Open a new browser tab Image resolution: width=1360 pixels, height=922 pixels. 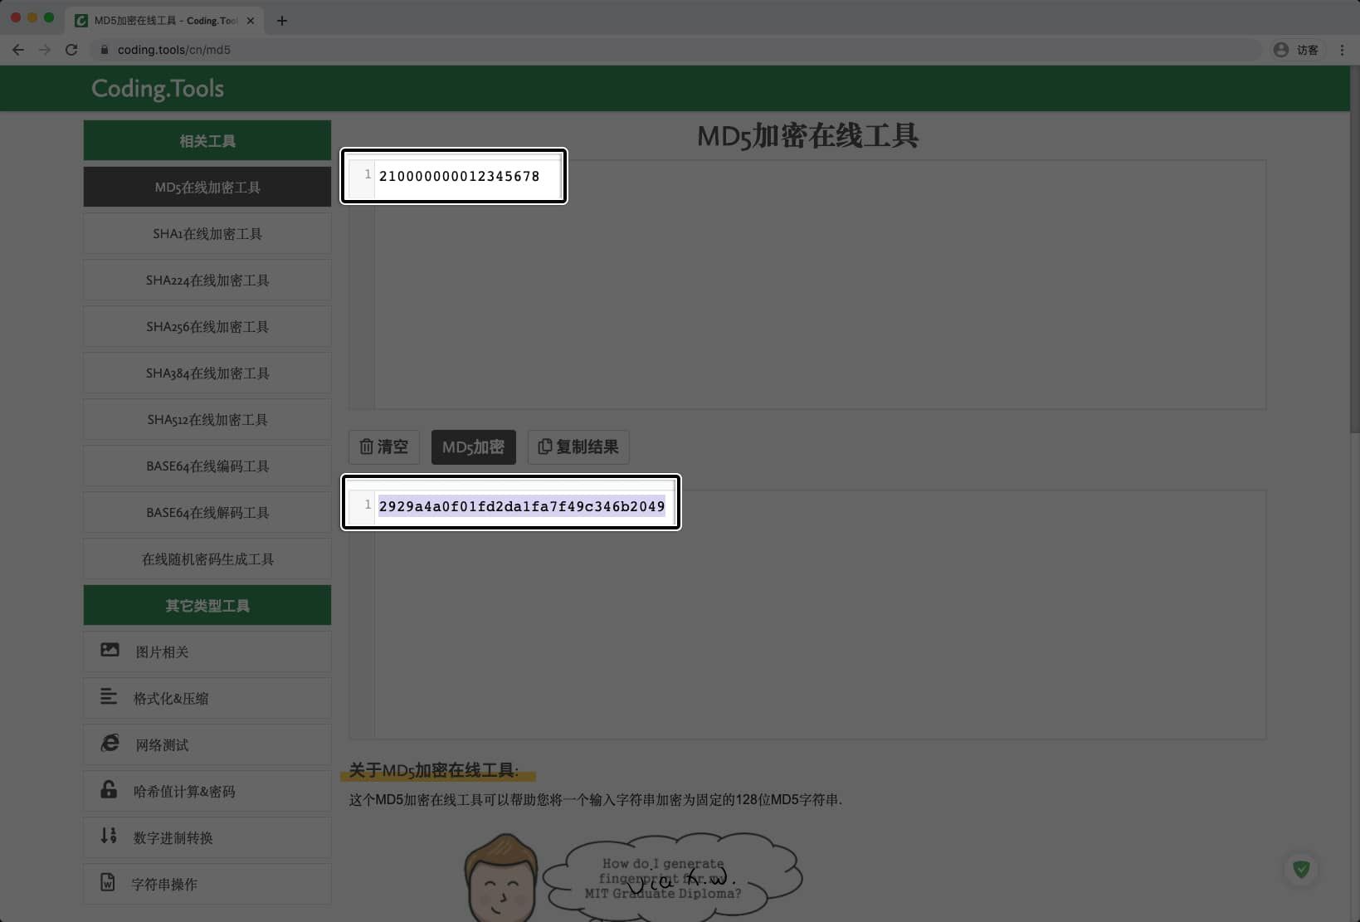click(281, 20)
